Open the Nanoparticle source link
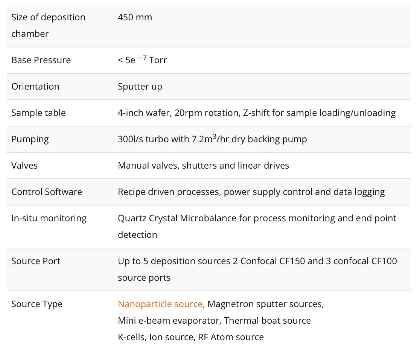 coord(161,304)
